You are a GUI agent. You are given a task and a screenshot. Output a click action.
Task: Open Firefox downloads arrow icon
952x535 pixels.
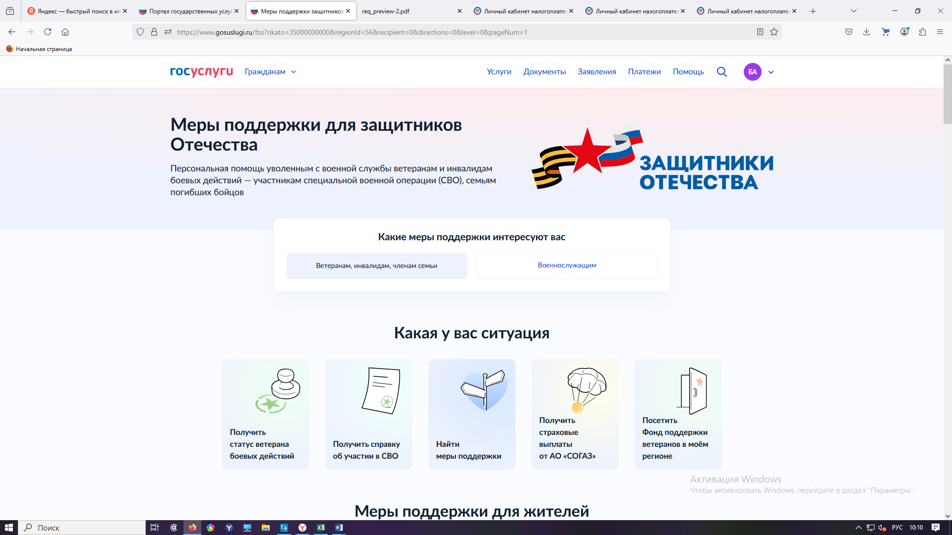click(866, 32)
